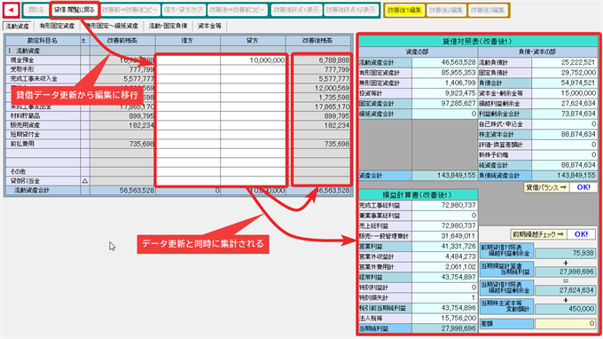Select the 受取手形 row label
The image size is (603, 339).
coord(43,69)
